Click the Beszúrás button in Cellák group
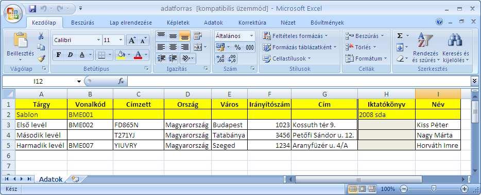 (x=365, y=36)
